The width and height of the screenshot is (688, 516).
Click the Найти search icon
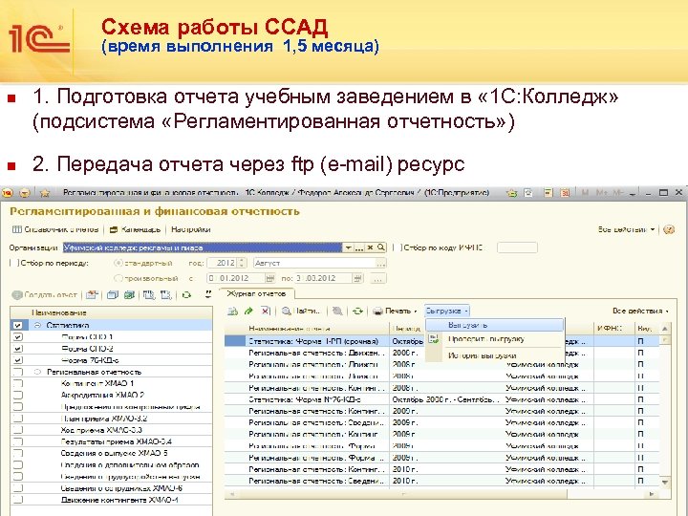287,312
